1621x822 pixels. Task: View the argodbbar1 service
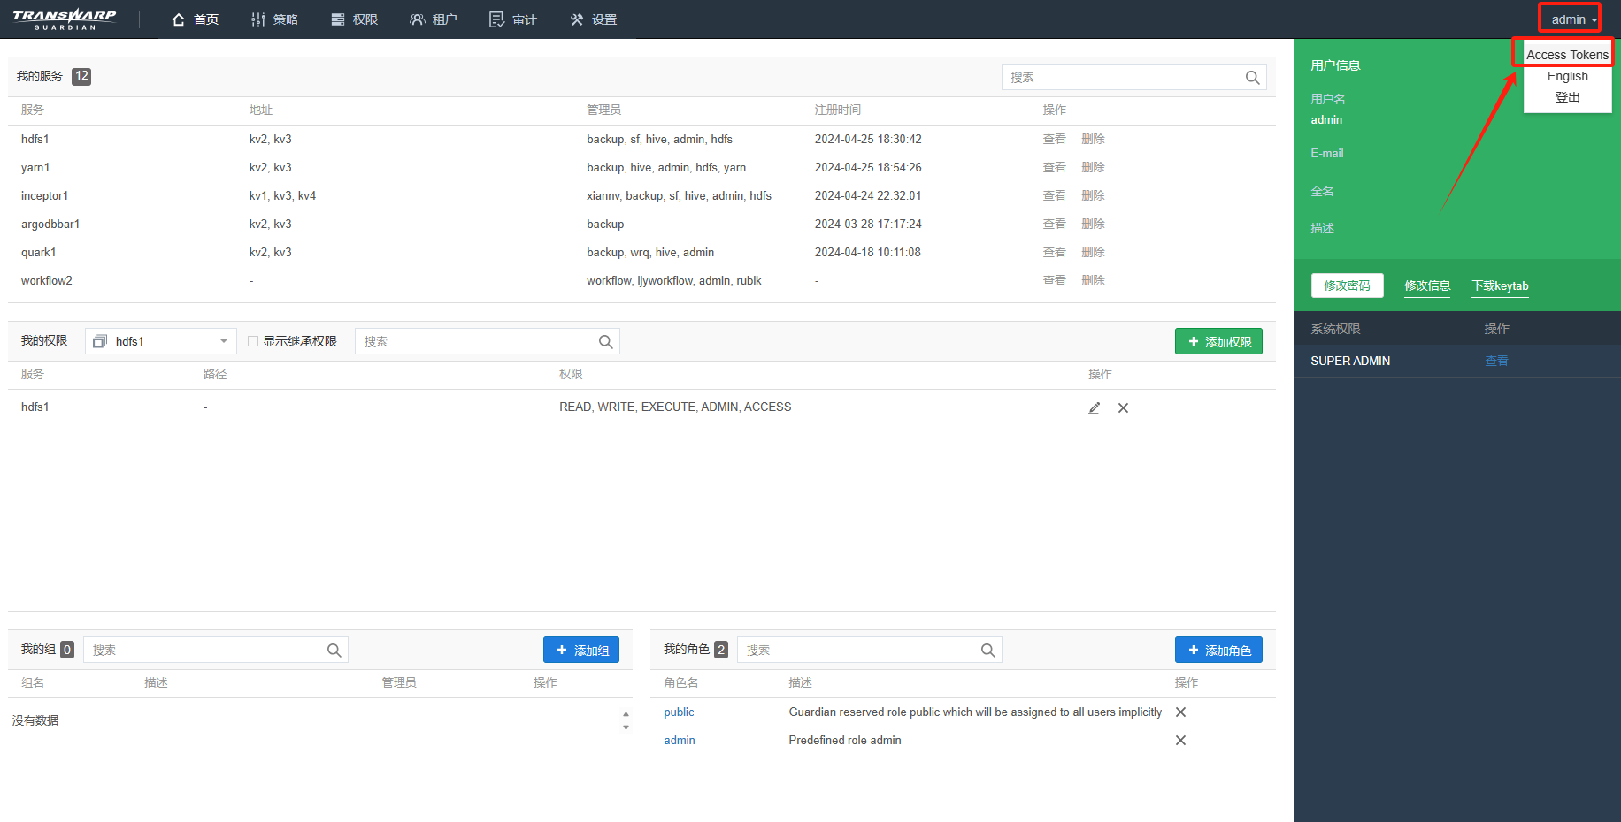(x=1054, y=224)
